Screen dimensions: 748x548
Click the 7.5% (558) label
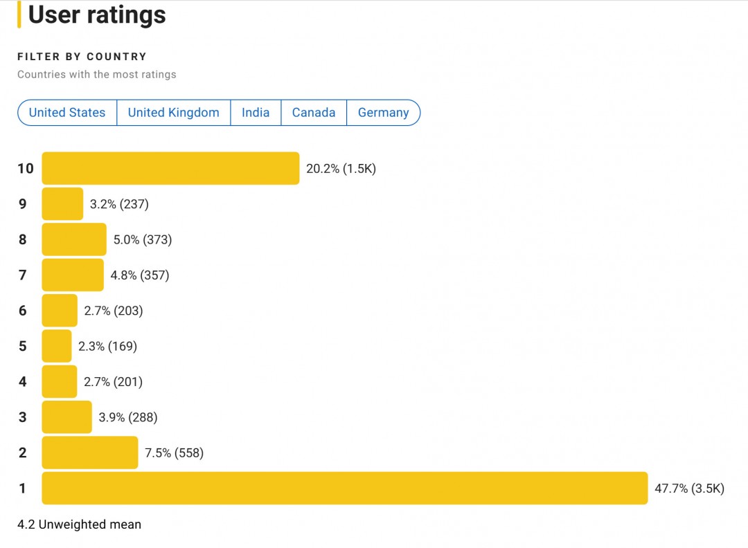[174, 453]
